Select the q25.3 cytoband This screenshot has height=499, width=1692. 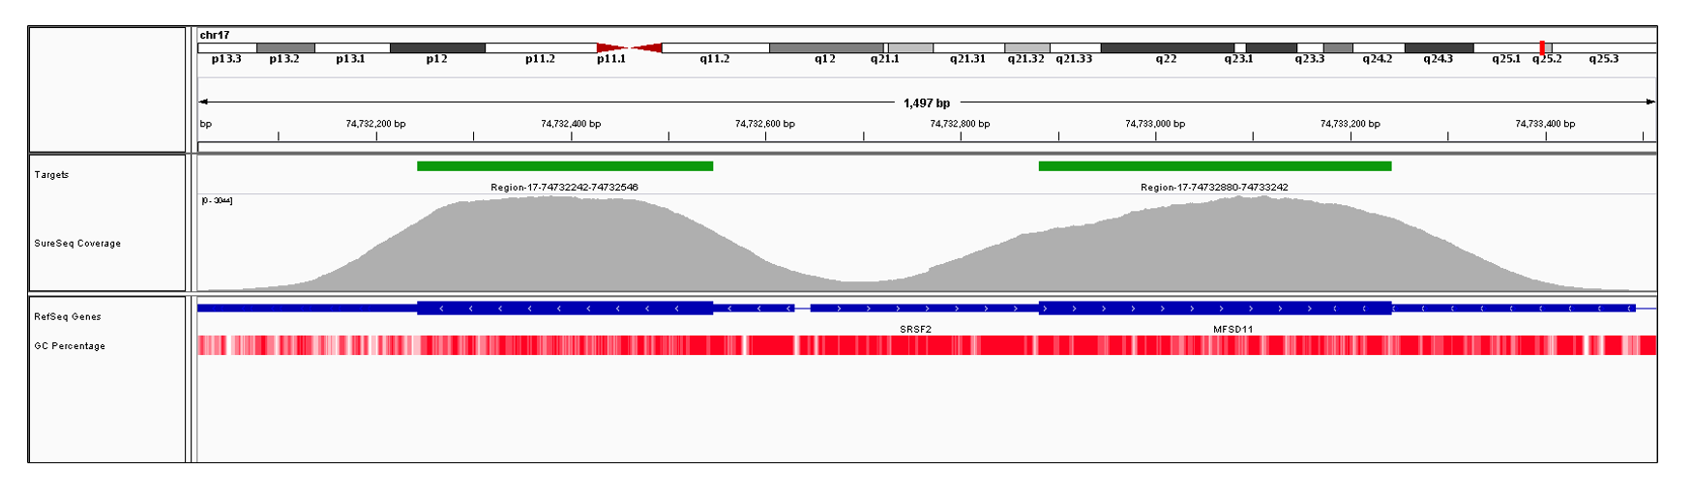pyautogui.click(x=1604, y=47)
